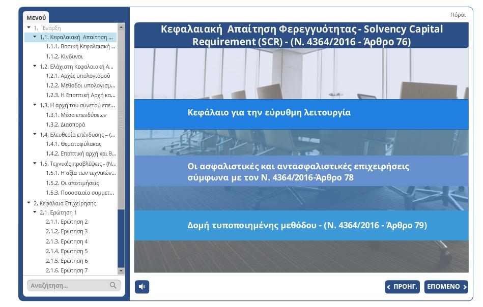The height and width of the screenshot is (307, 483).
Task: Mute audio with the speaker icon
Action: (x=141, y=287)
